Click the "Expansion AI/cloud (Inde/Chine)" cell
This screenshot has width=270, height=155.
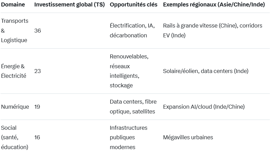(204, 107)
